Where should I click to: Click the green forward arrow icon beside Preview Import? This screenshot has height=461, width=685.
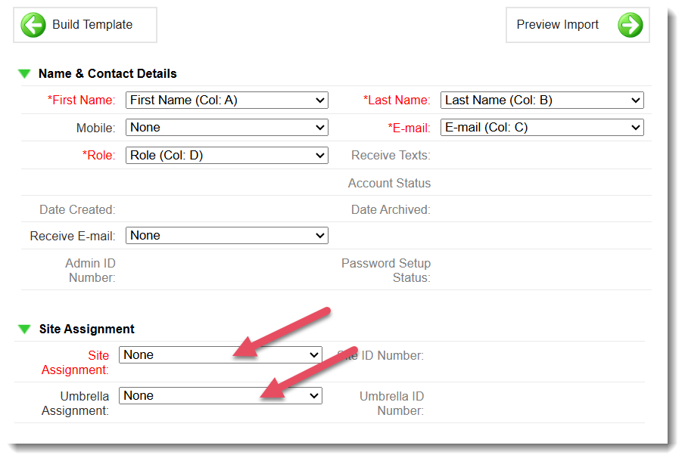pyautogui.click(x=630, y=25)
